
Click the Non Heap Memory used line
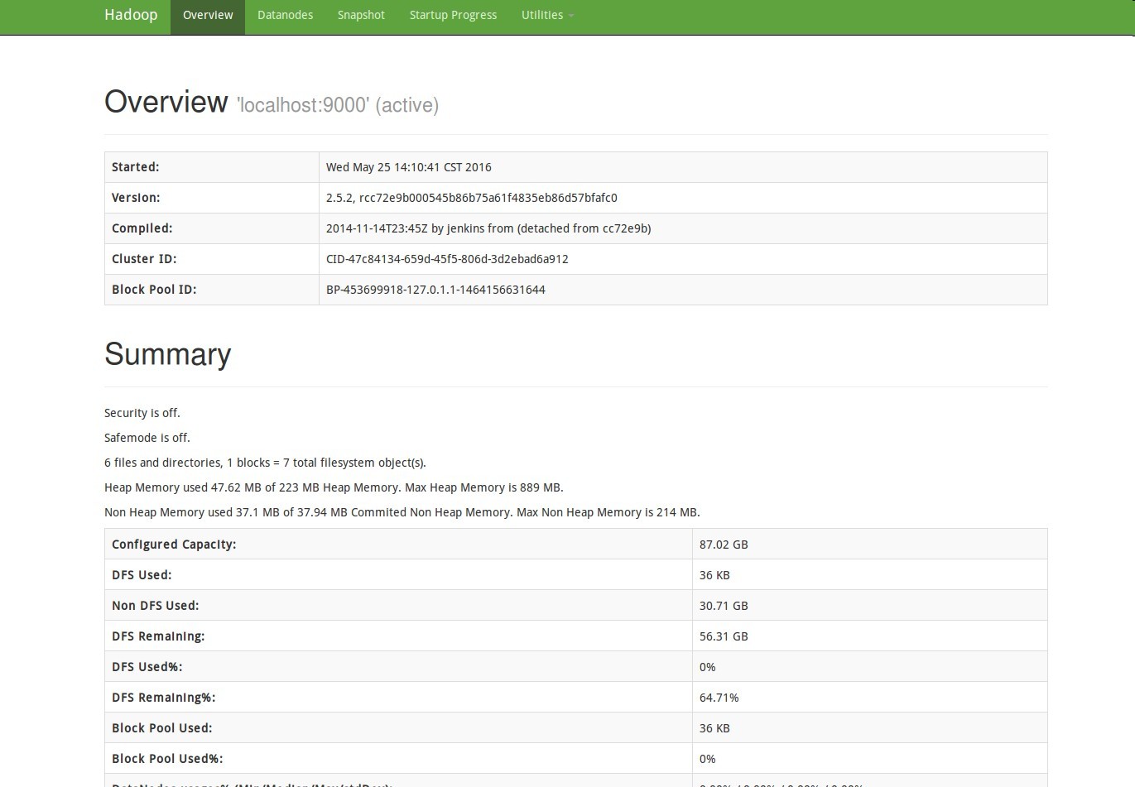tap(402, 512)
